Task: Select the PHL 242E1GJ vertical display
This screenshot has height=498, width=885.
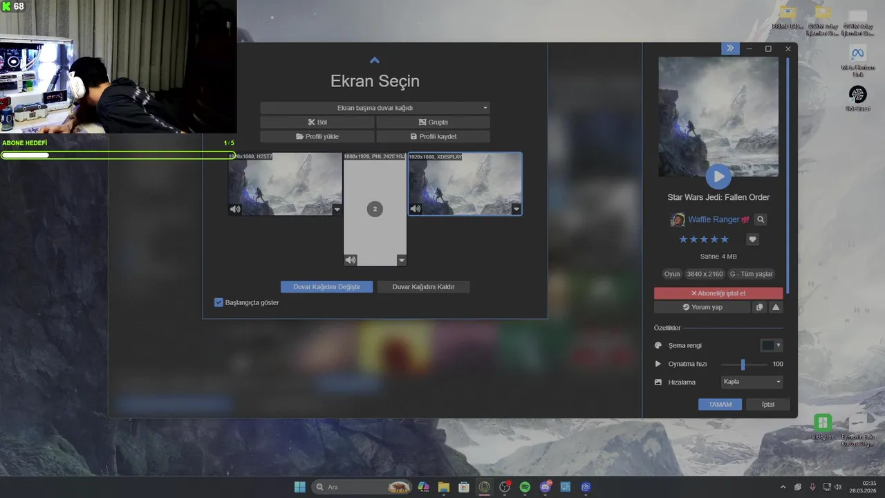Action: click(375, 209)
